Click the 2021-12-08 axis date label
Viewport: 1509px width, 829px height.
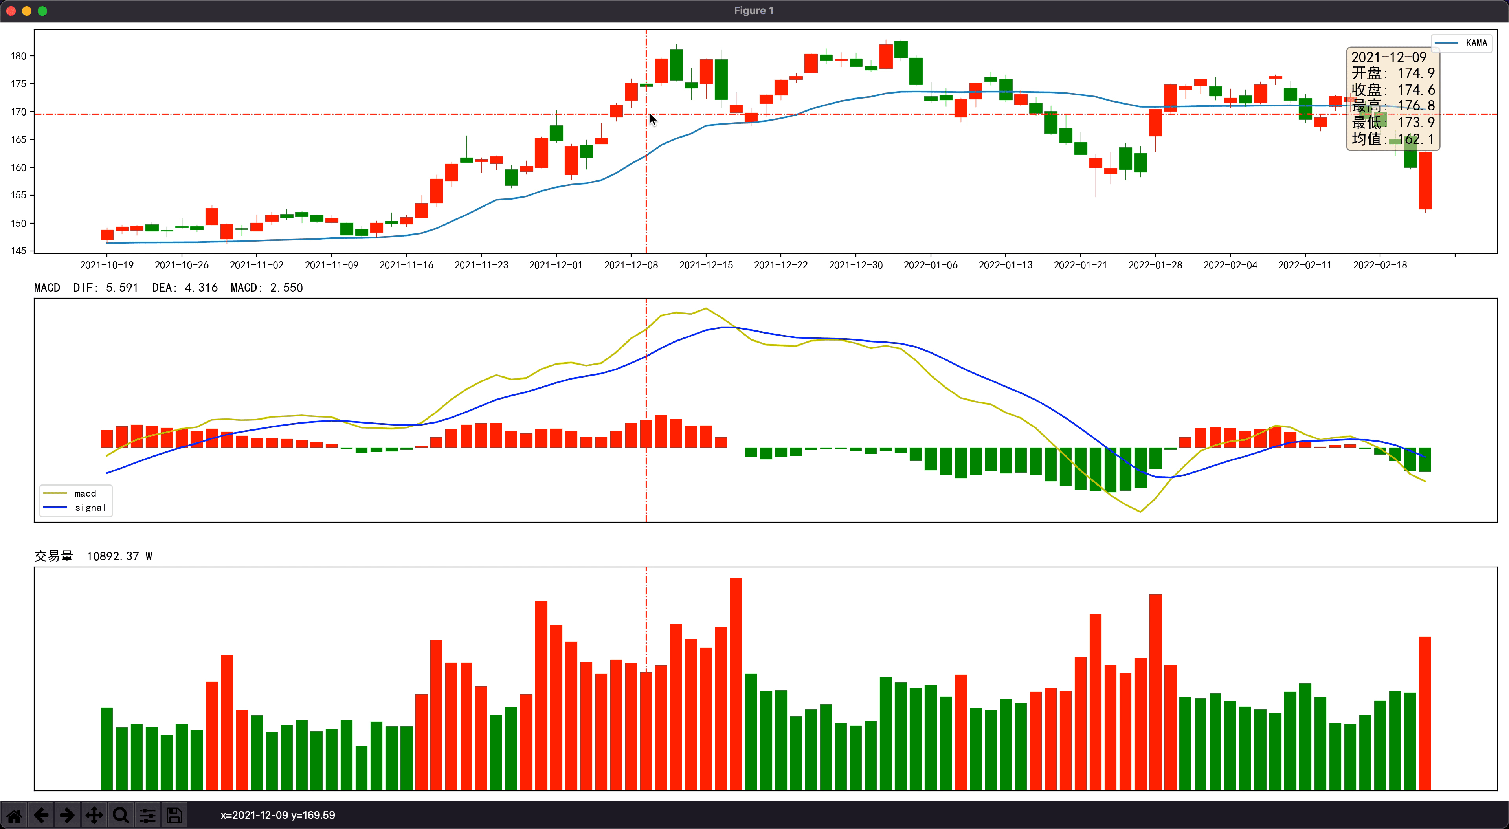tap(631, 265)
